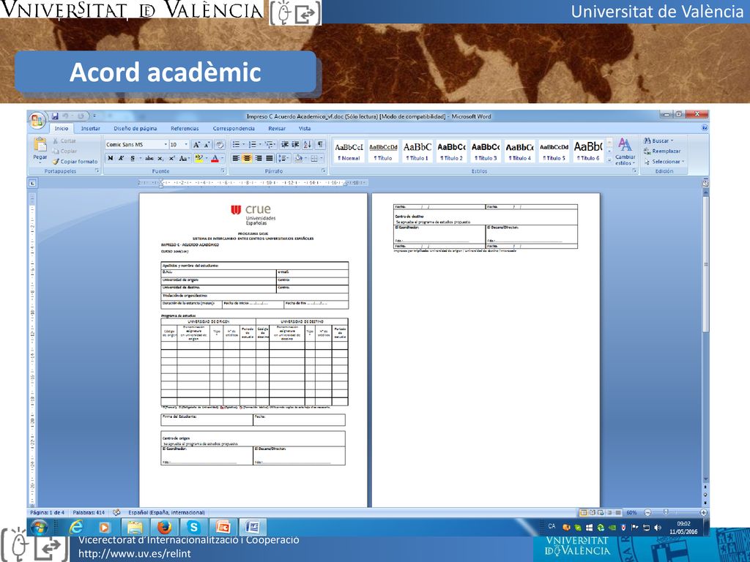This screenshot has height=562, width=750.
Task: Apply the Título 6 style
Action: pos(588,151)
